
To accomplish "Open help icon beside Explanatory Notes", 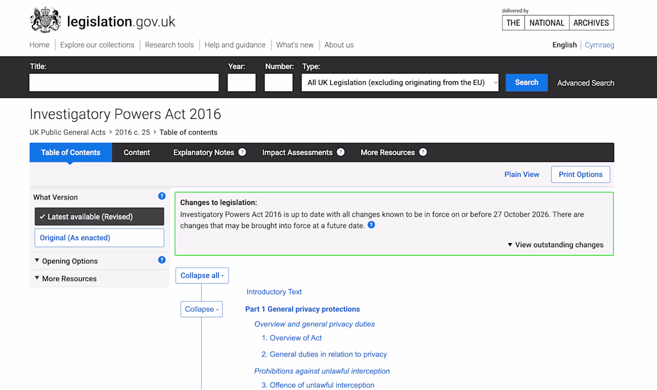I will tap(242, 152).
